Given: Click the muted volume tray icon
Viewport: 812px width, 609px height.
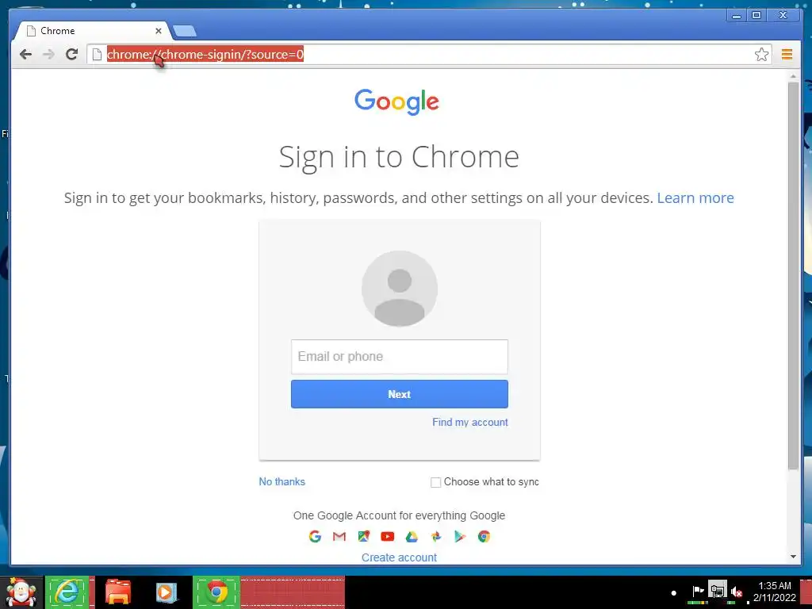Looking at the screenshot, I should [737, 592].
